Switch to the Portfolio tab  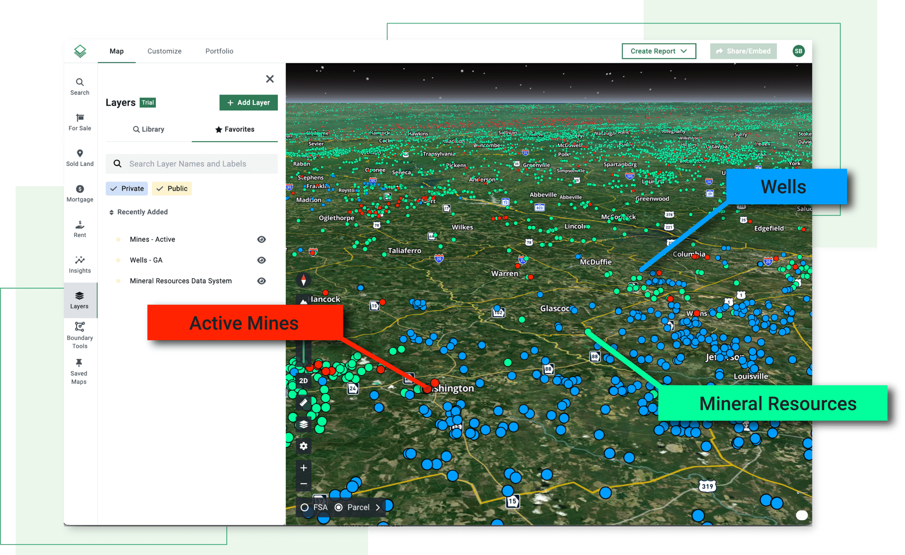pos(219,51)
